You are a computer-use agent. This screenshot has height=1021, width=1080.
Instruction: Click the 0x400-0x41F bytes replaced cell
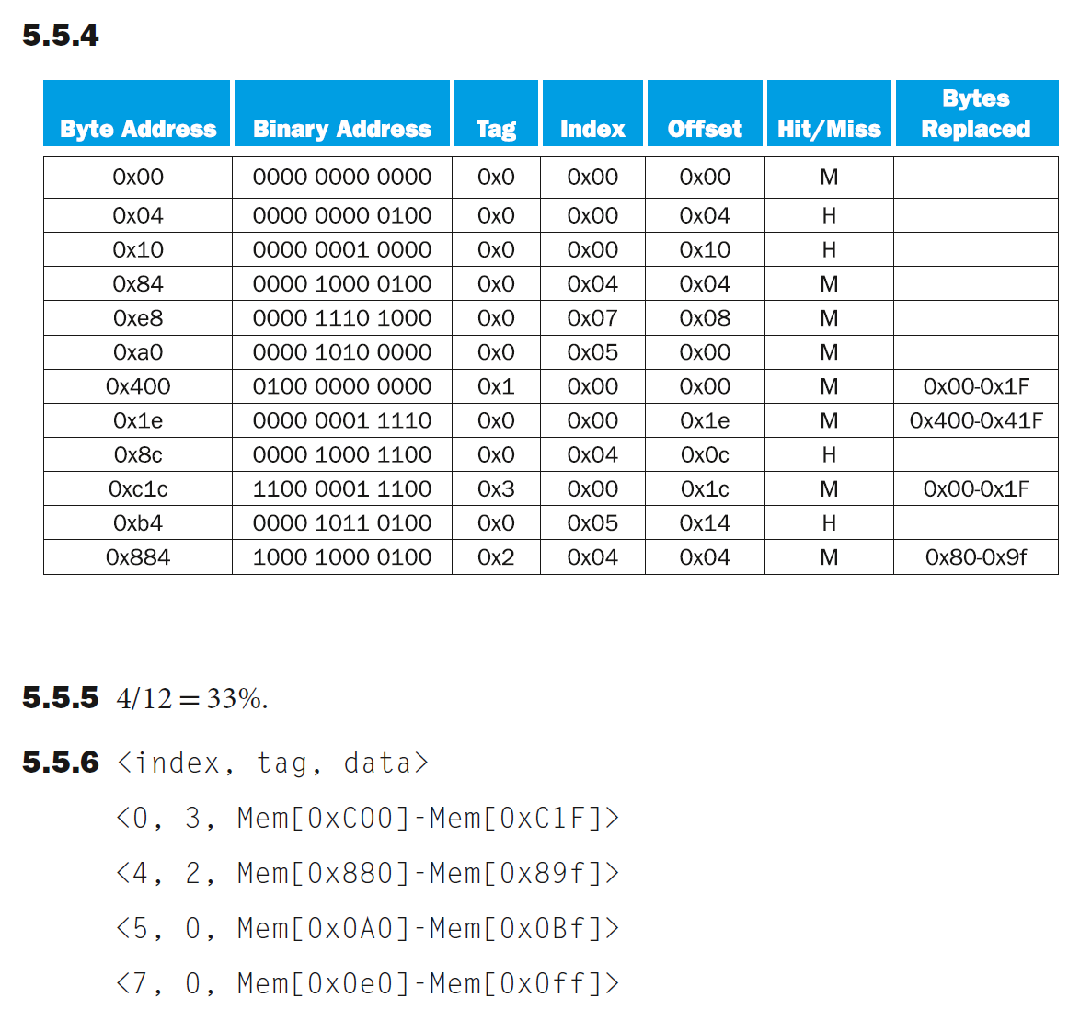tap(976, 420)
